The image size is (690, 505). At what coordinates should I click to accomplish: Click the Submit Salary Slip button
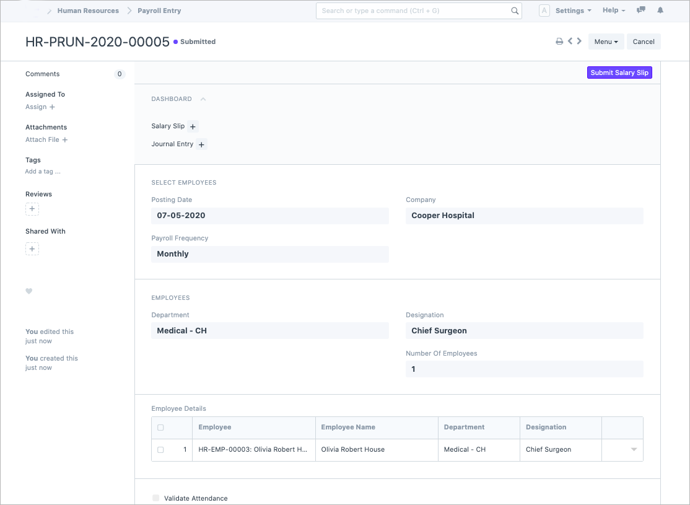(x=619, y=72)
